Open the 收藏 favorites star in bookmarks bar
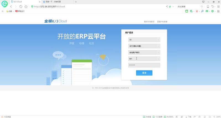 point(9,11)
